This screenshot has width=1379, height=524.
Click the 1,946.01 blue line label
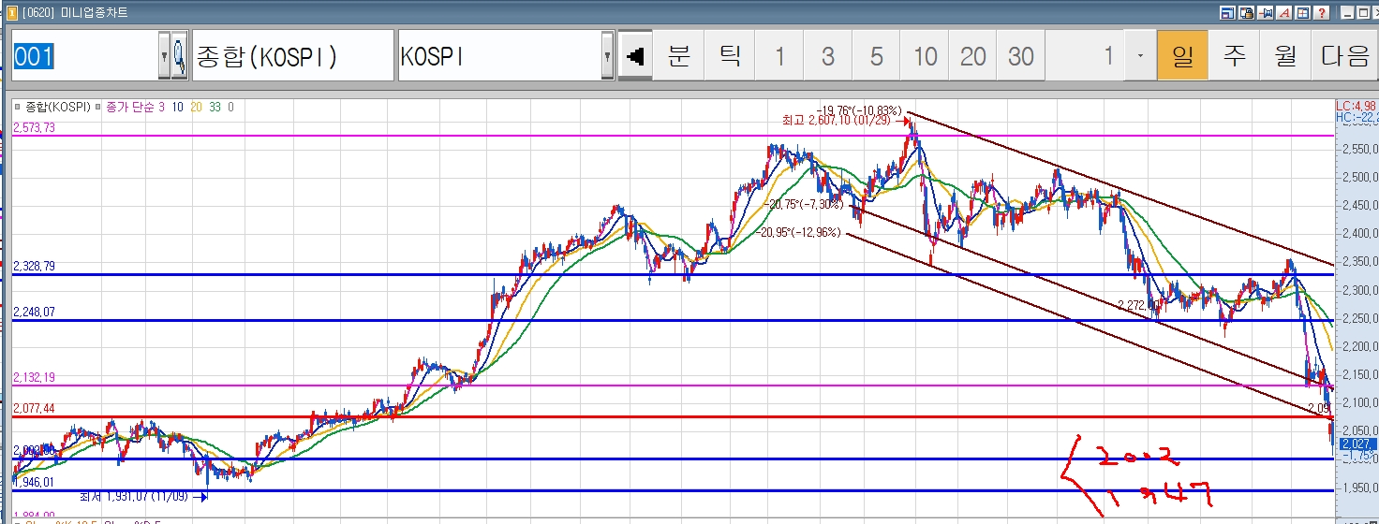pyautogui.click(x=34, y=483)
